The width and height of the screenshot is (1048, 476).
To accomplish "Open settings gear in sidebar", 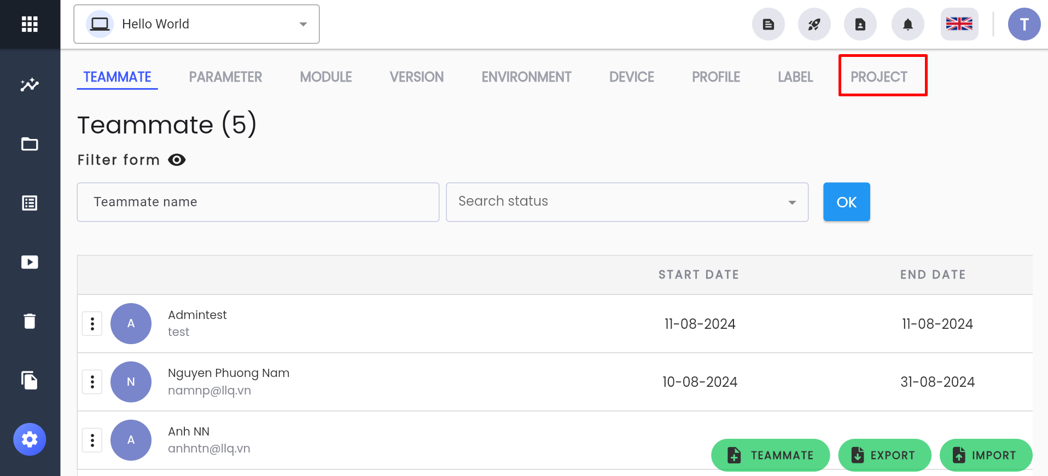I will (30, 439).
